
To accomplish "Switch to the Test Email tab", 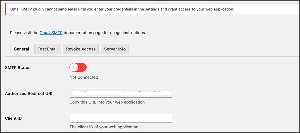I will coord(48,49).
